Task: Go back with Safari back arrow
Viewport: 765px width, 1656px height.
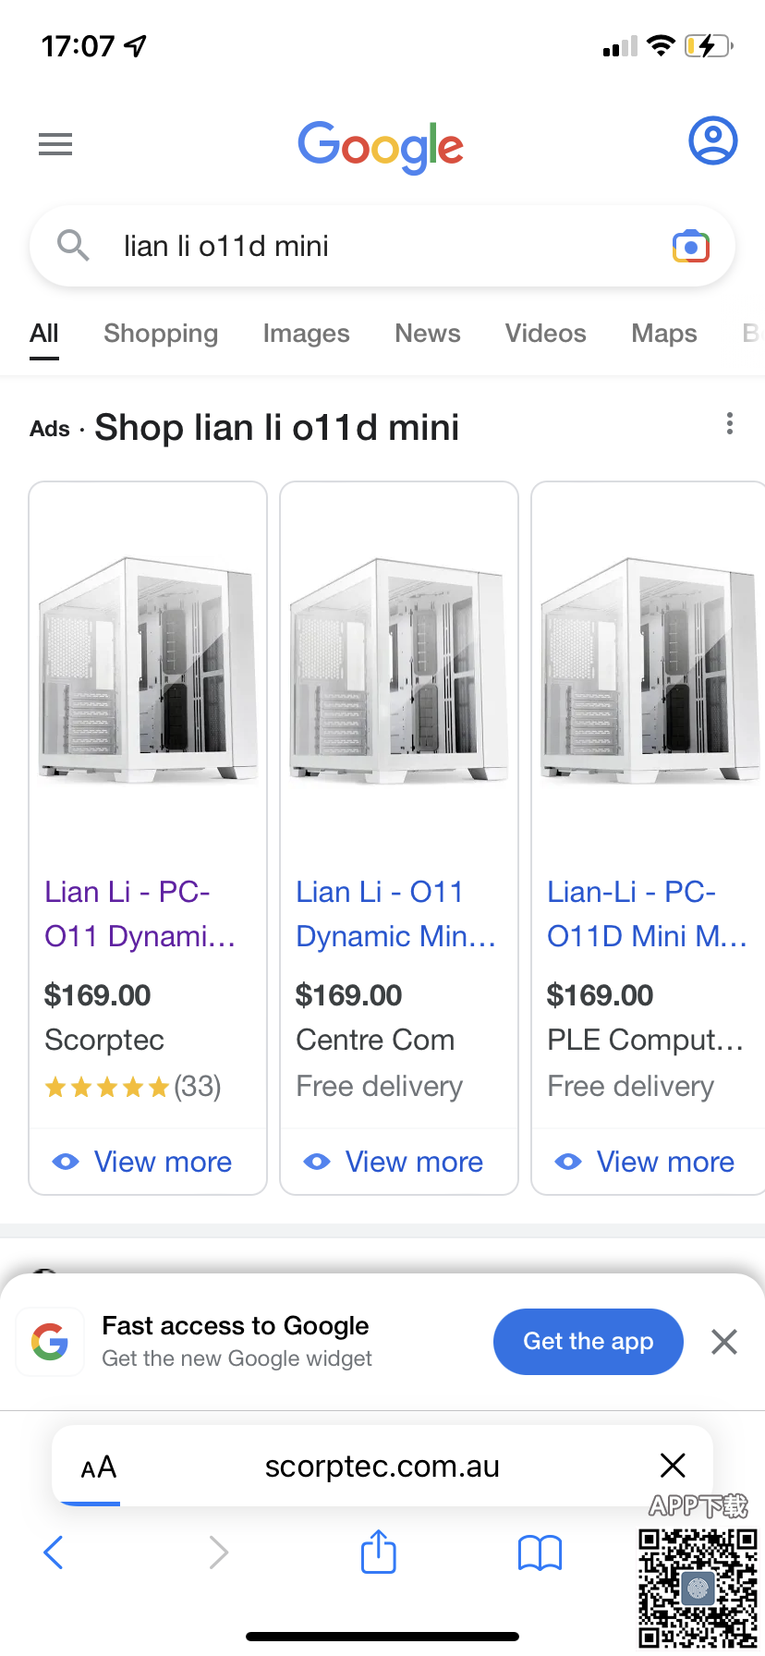Action: pyautogui.click(x=55, y=1552)
